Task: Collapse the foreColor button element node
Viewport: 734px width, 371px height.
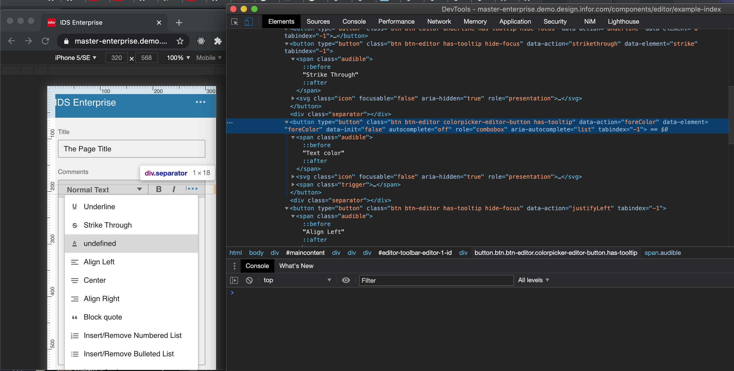Action: [287, 122]
